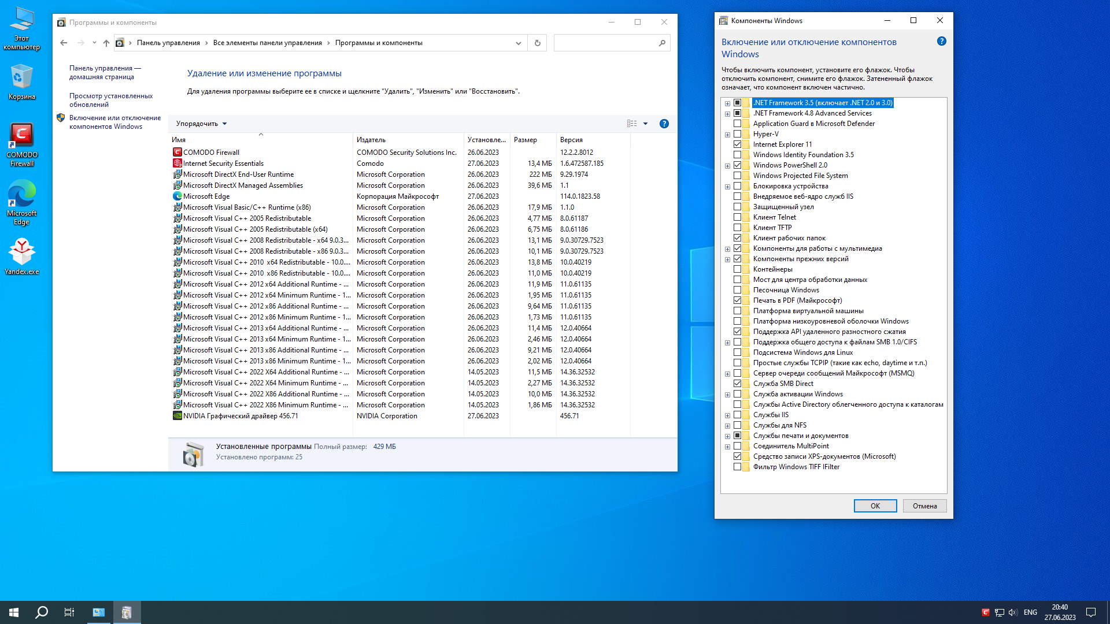The height and width of the screenshot is (624, 1110).
Task: Click the blue help icon beside the view options
Action: [x=664, y=124]
